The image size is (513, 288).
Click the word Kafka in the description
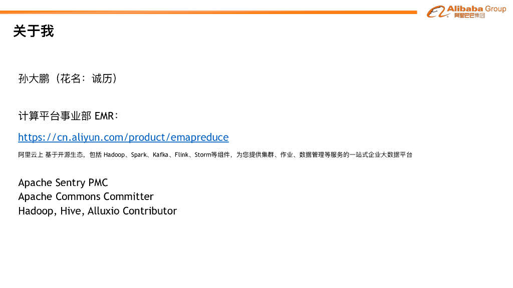(160, 155)
